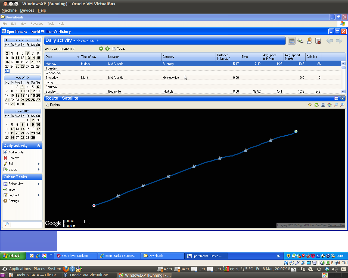Click the red Remove X icon
The height and width of the screenshot is (278, 348).
tap(5, 158)
